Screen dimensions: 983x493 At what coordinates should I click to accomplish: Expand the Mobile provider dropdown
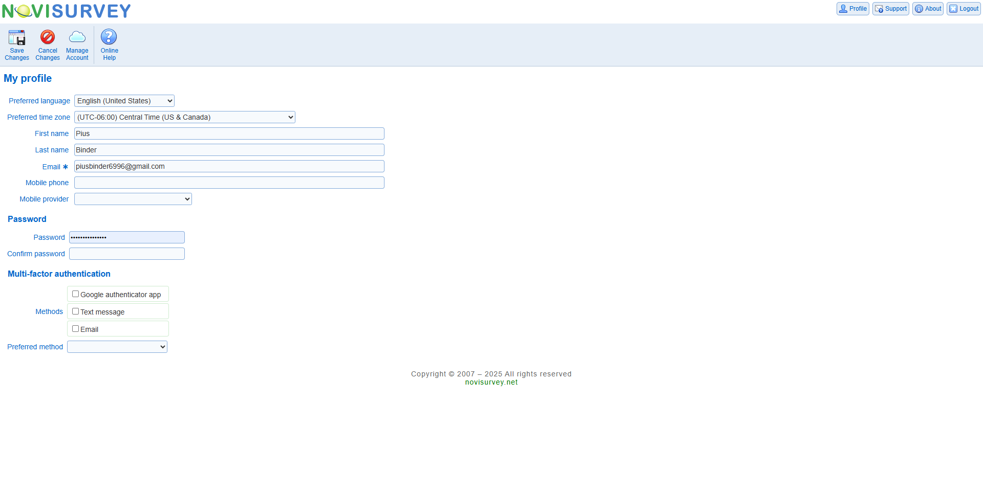[x=133, y=199]
